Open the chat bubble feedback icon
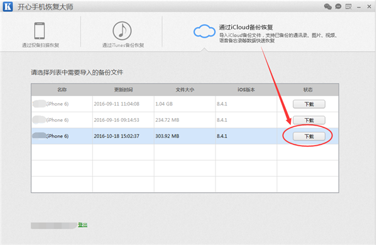377x245 pixels. point(338,6)
